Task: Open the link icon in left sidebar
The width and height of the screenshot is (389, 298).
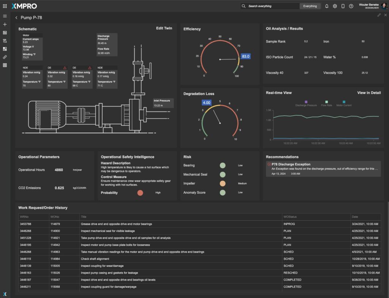Action: pyautogui.click(x=5, y=57)
